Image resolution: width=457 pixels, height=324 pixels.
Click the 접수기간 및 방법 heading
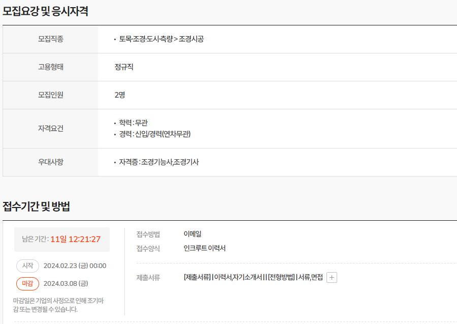click(37, 207)
